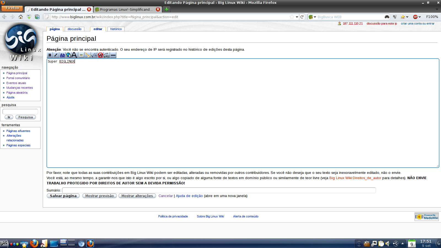Screen dimensions: 441x248
Task: Insert a math formula using the √n icon
Action: pyautogui.click(x=94, y=55)
